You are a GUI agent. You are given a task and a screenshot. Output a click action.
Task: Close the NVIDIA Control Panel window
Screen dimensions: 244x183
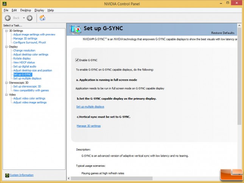237,3
